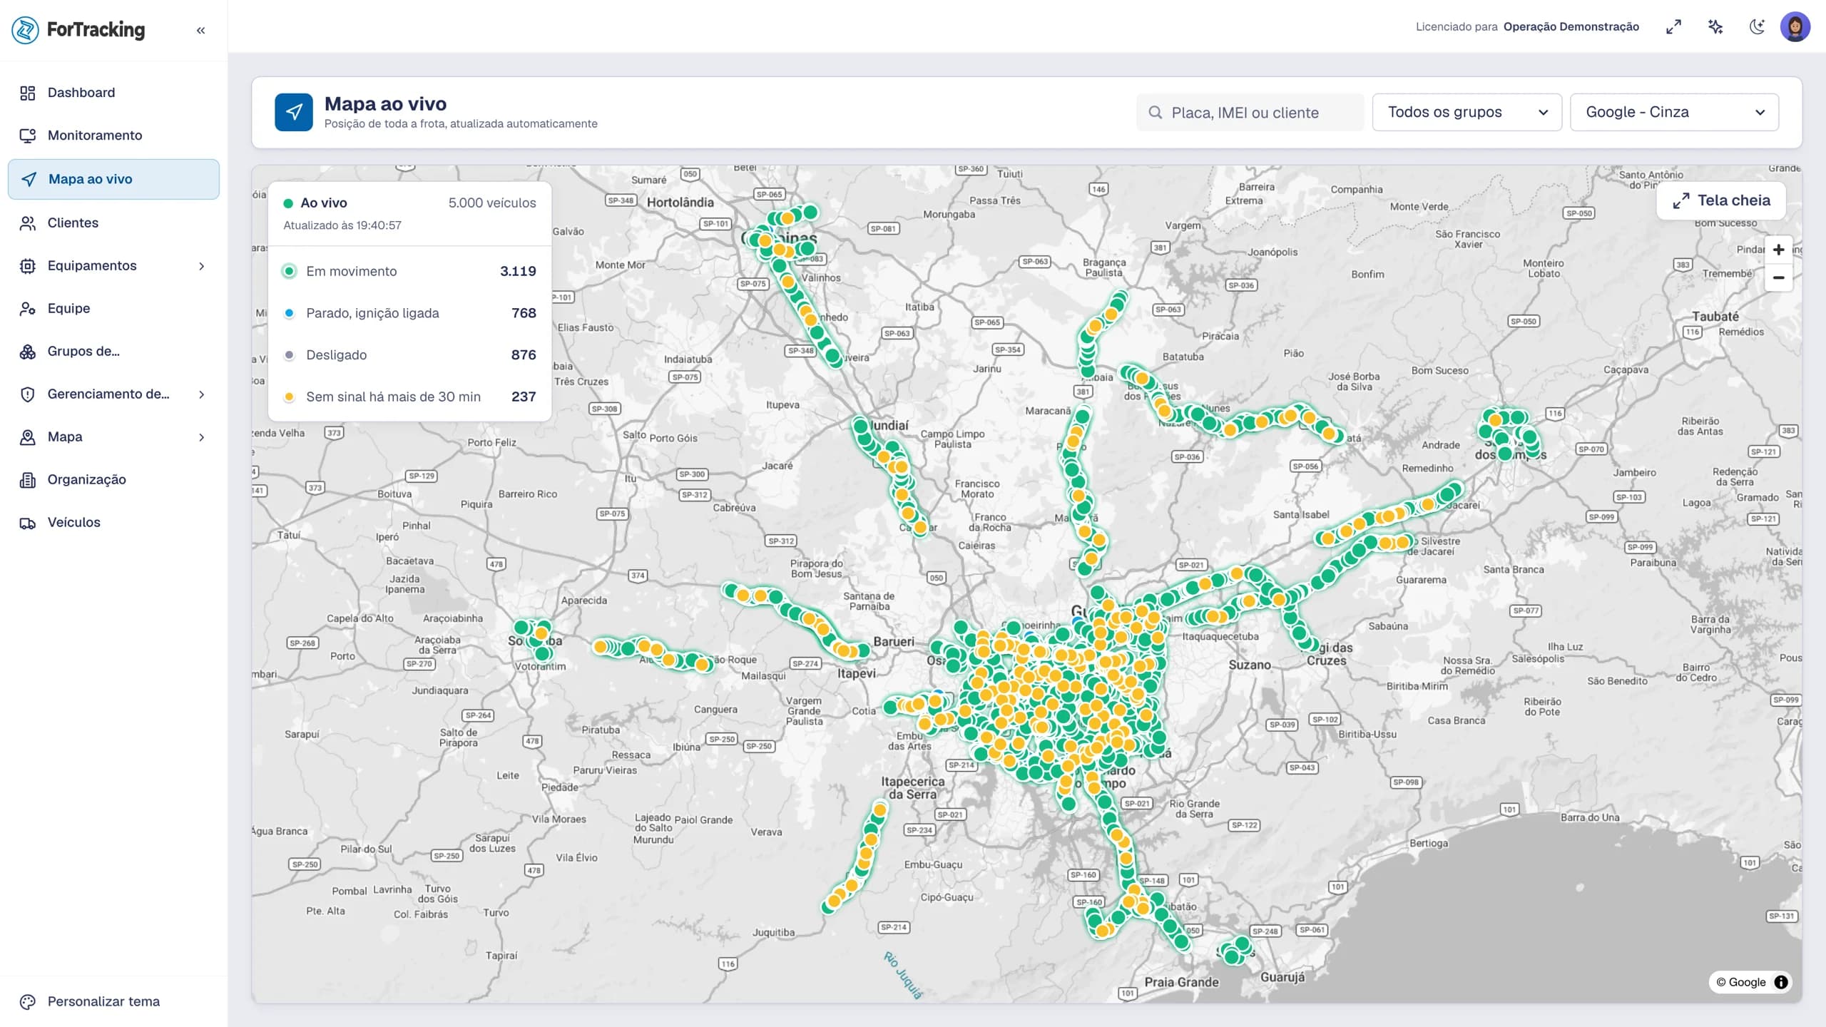Collapse the sidebar with double chevron icon
This screenshot has height=1027, width=1826.
pyautogui.click(x=200, y=30)
